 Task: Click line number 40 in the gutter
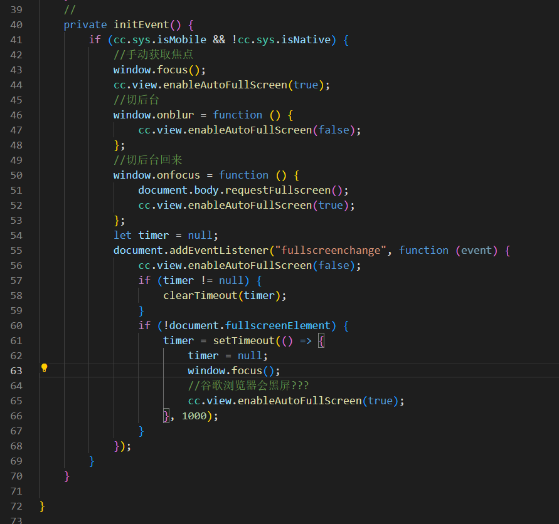click(16, 25)
